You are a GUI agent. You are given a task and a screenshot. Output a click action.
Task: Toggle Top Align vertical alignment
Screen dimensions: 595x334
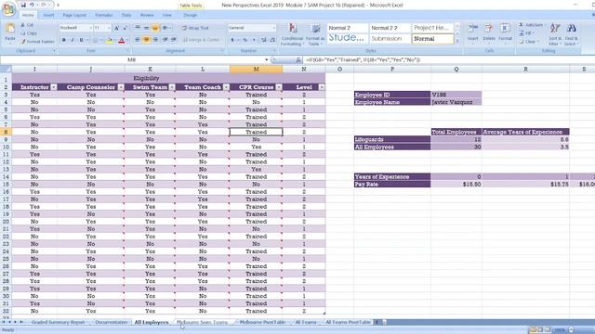pyautogui.click(x=138, y=28)
